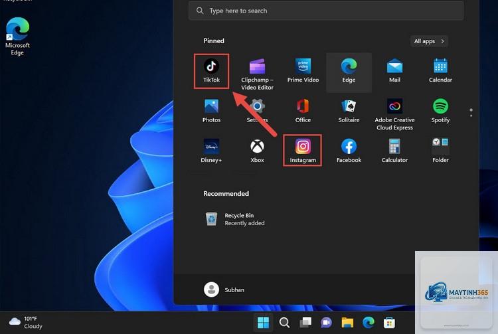Open Prime Video from pinned apps
Viewport: 498px width, 334px height.
click(303, 70)
